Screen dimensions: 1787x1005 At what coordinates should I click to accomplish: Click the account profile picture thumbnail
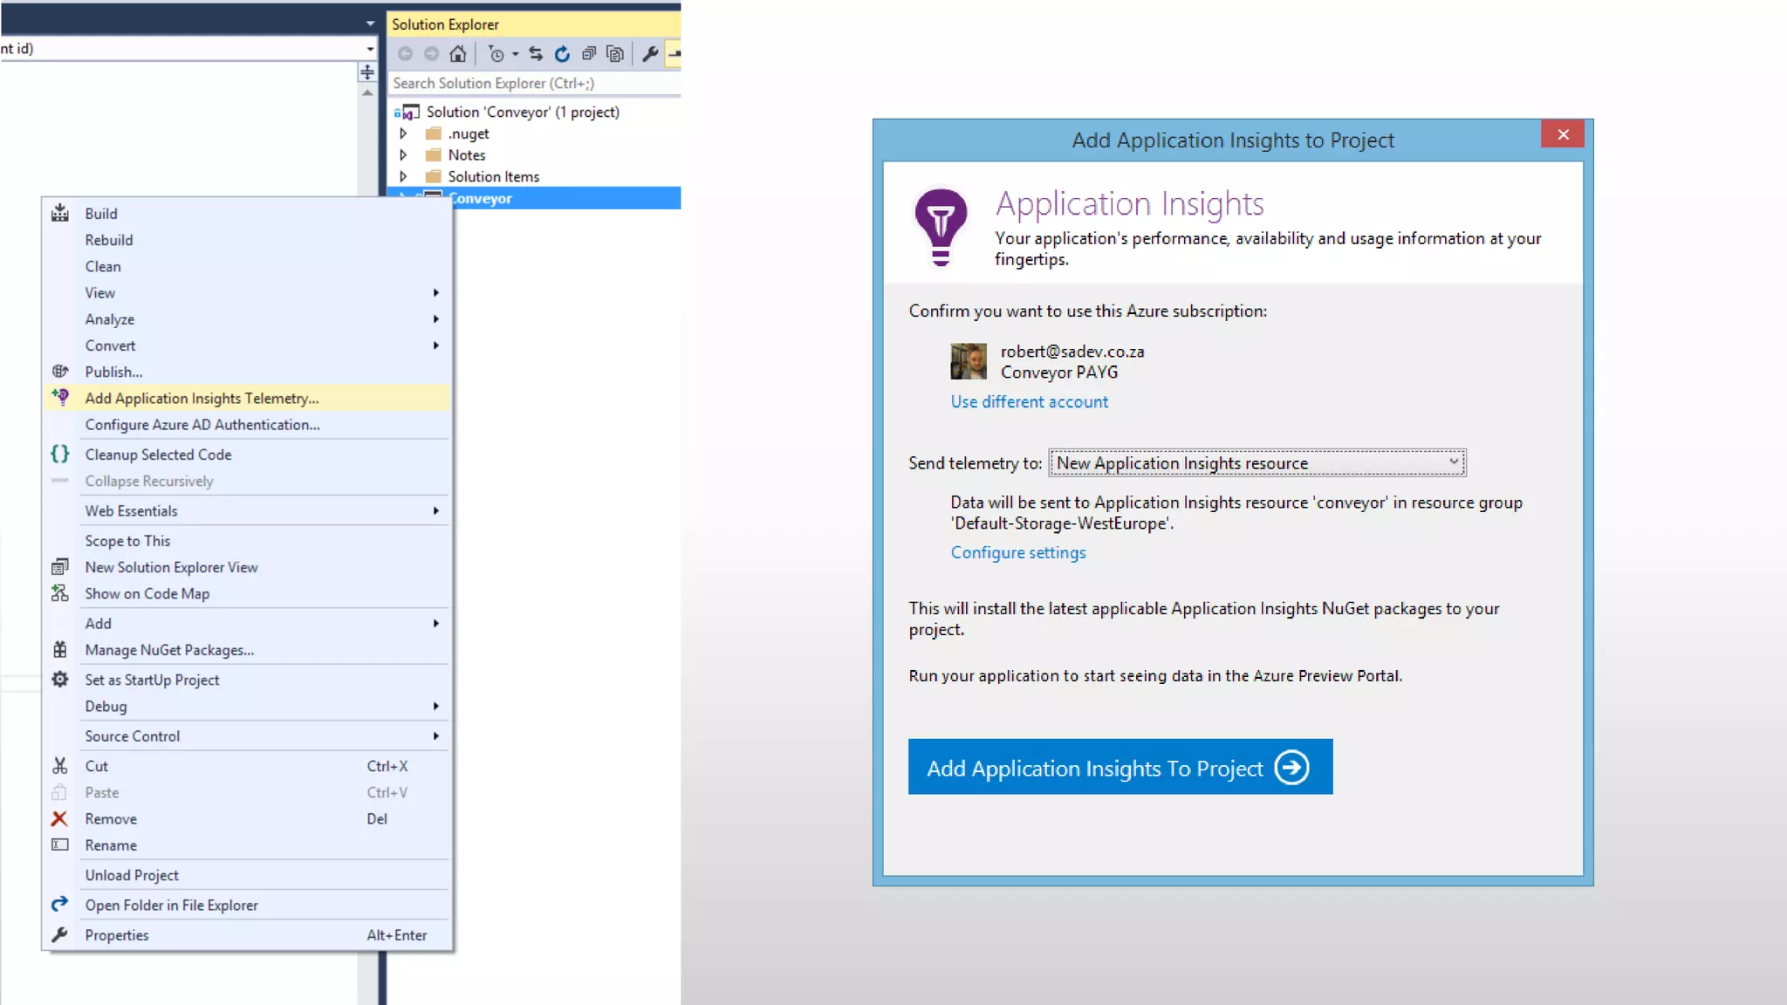tap(968, 361)
